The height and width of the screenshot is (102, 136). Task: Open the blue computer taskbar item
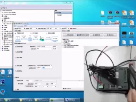[x=72, y=100]
